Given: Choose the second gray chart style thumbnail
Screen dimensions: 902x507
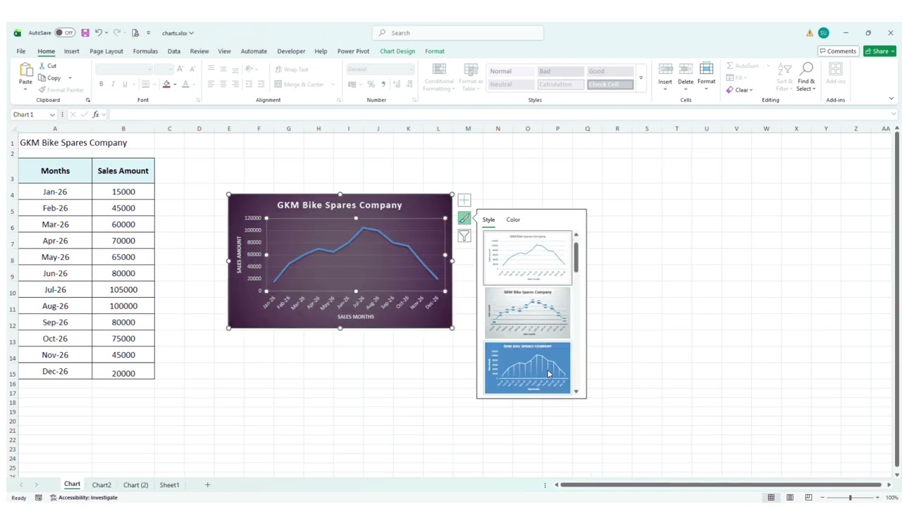Looking at the screenshot, I should point(528,313).
